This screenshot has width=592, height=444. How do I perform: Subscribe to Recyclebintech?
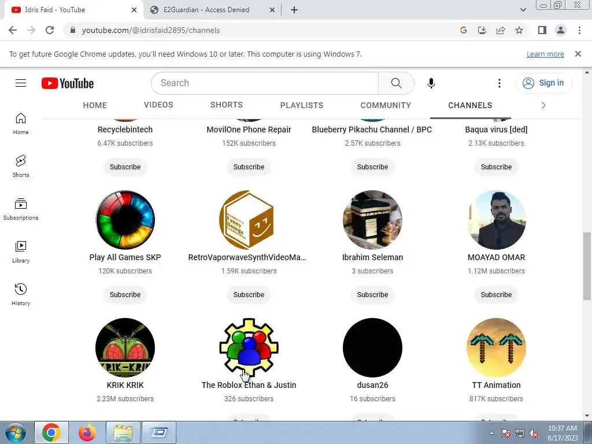125,167
